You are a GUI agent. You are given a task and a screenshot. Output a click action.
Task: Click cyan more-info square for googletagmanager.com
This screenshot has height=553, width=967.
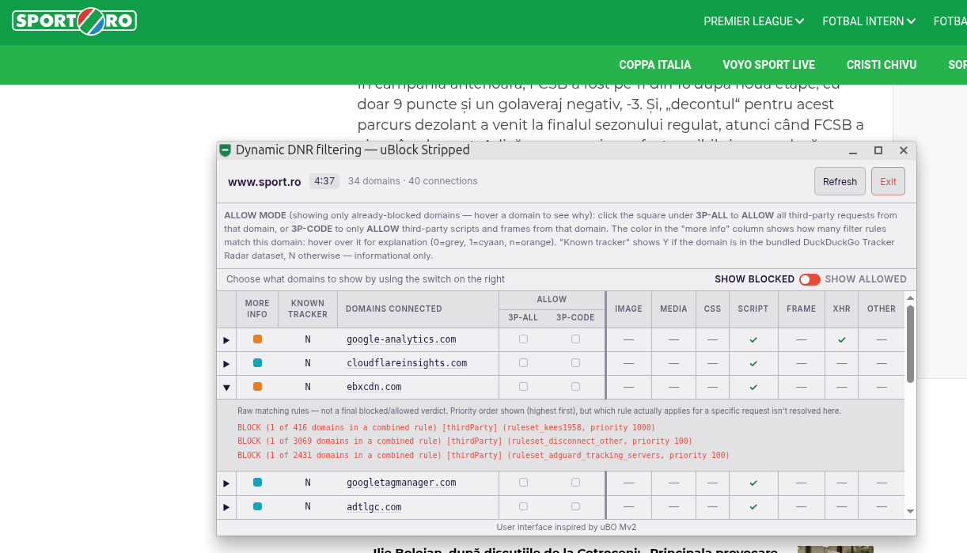257,483
